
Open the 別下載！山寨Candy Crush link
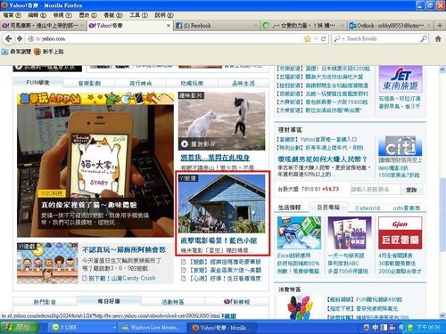point(122,278)
